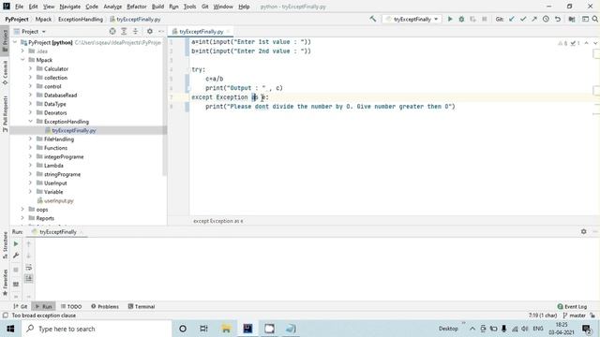
Task: Open Cortana circle on taskbar
Action: (x=183, y=329)
